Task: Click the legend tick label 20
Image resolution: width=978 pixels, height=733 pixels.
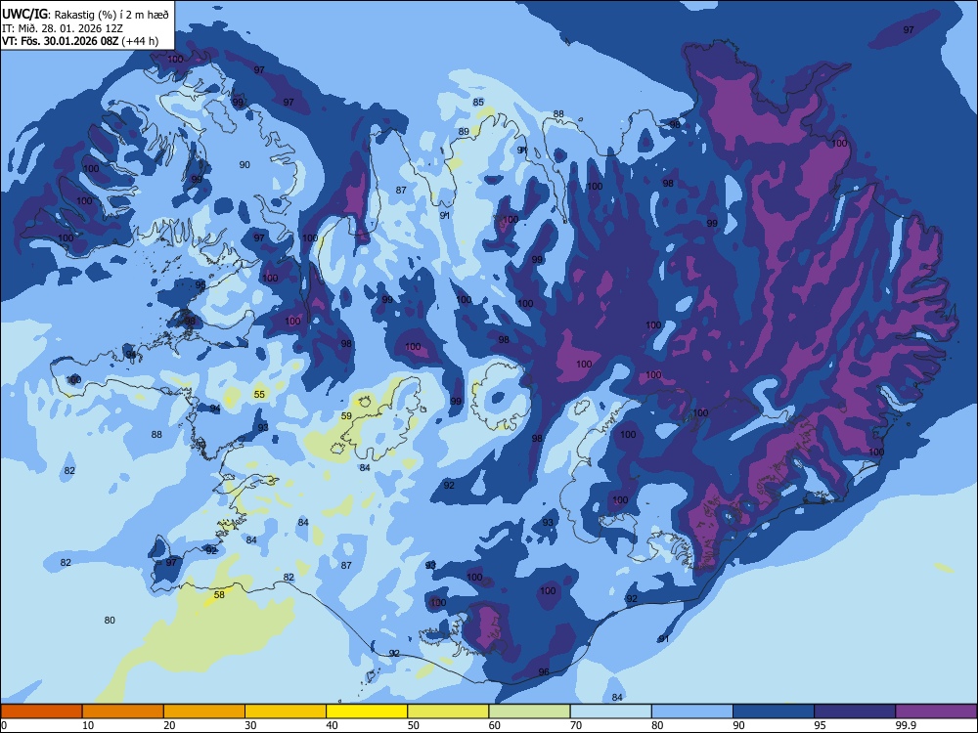Action: tap(169, 725)
